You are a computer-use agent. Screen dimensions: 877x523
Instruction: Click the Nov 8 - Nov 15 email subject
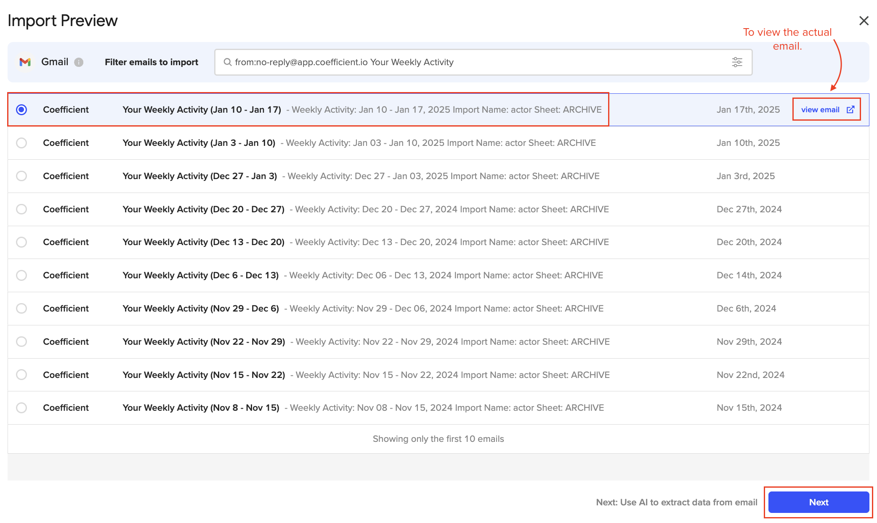pyautogui.click(x=201, y=408)
